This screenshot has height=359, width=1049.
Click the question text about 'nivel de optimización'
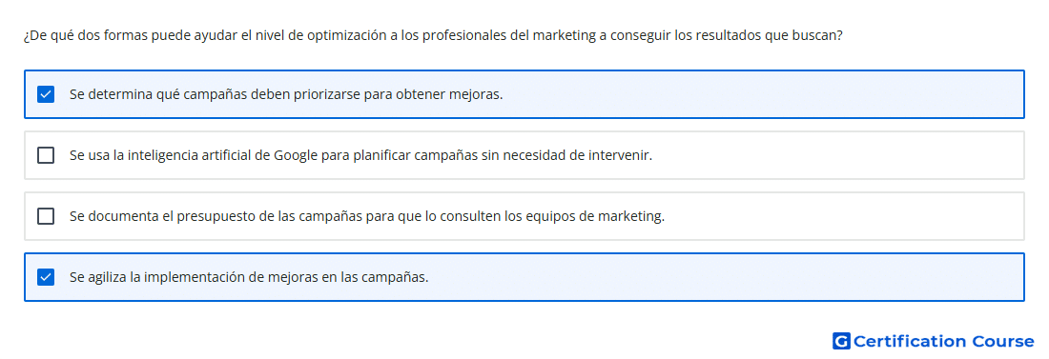click(x=432, y=35)
